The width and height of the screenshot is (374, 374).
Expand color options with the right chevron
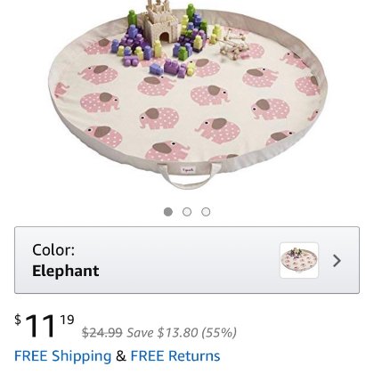coord(337,261)
